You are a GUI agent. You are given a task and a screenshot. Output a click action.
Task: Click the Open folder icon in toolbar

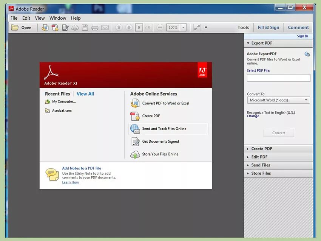pos(15,28)
